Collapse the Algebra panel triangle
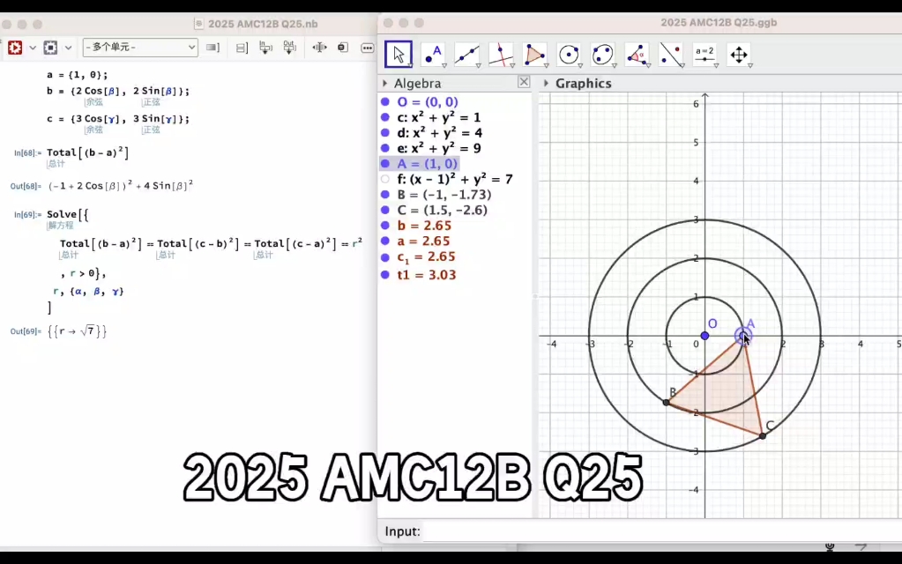902x564 pixels. tap(384, 84)
